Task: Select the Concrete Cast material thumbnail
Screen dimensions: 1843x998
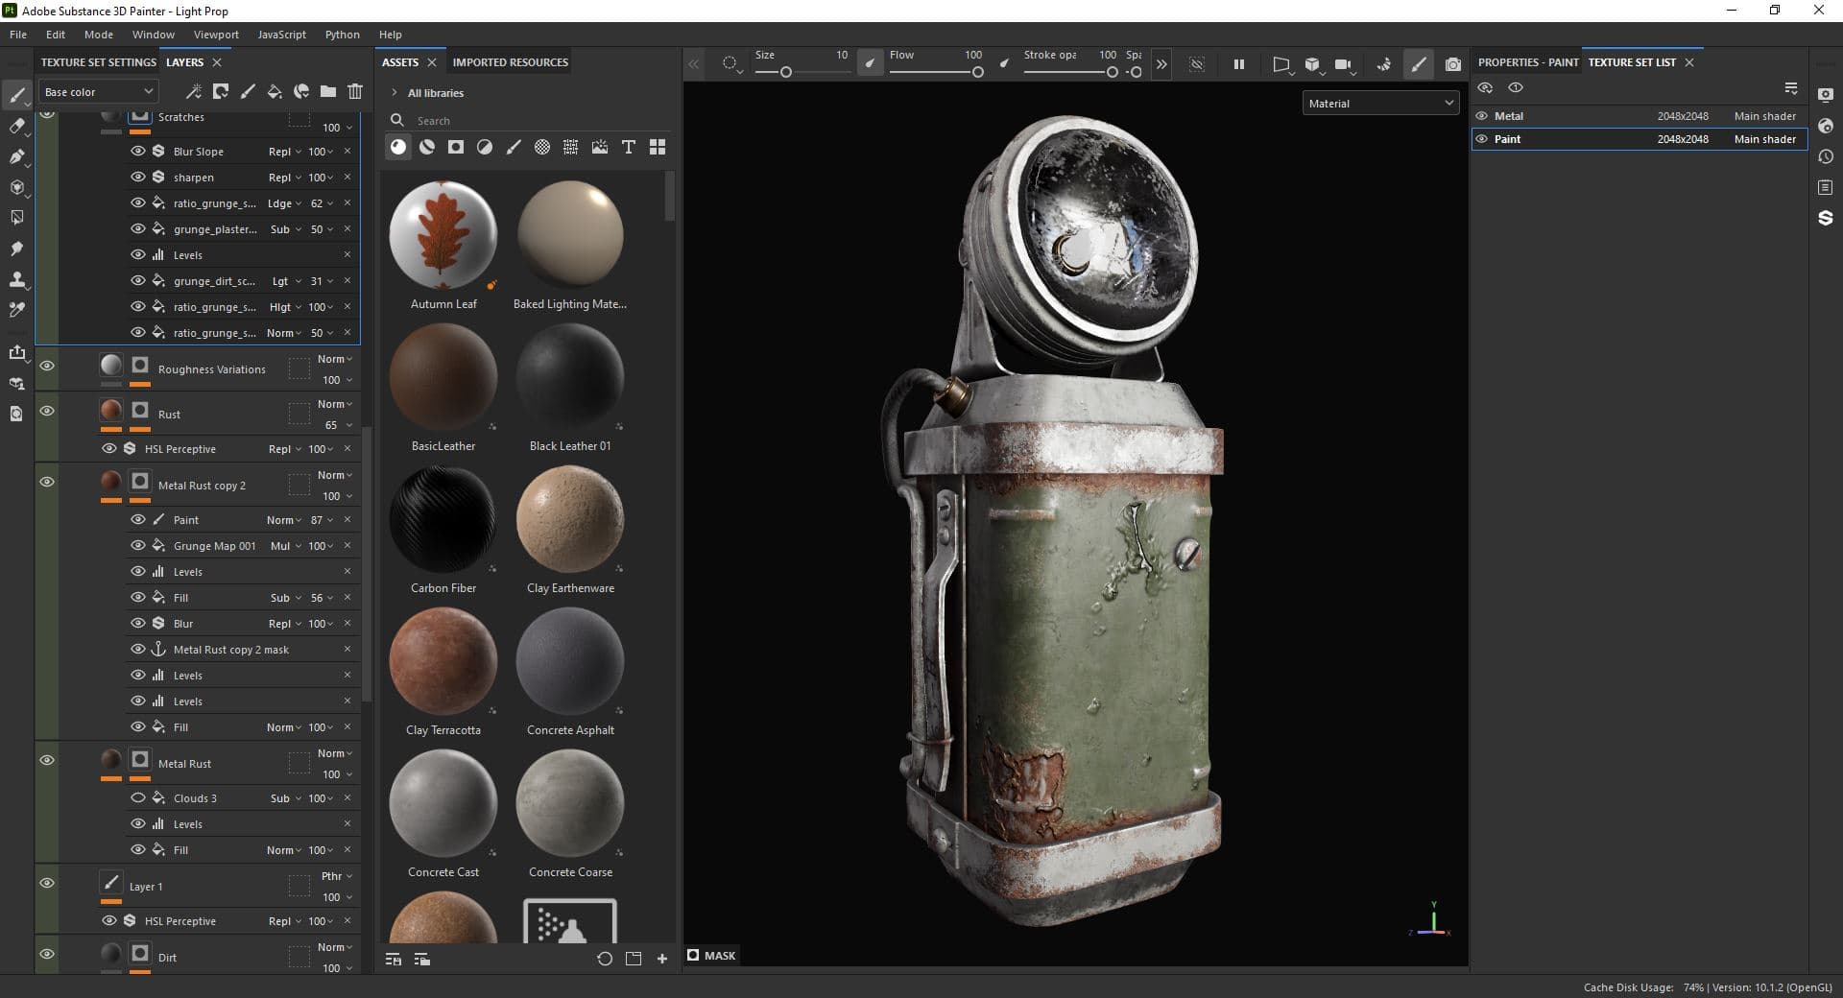Action: (x=443, y=803)
